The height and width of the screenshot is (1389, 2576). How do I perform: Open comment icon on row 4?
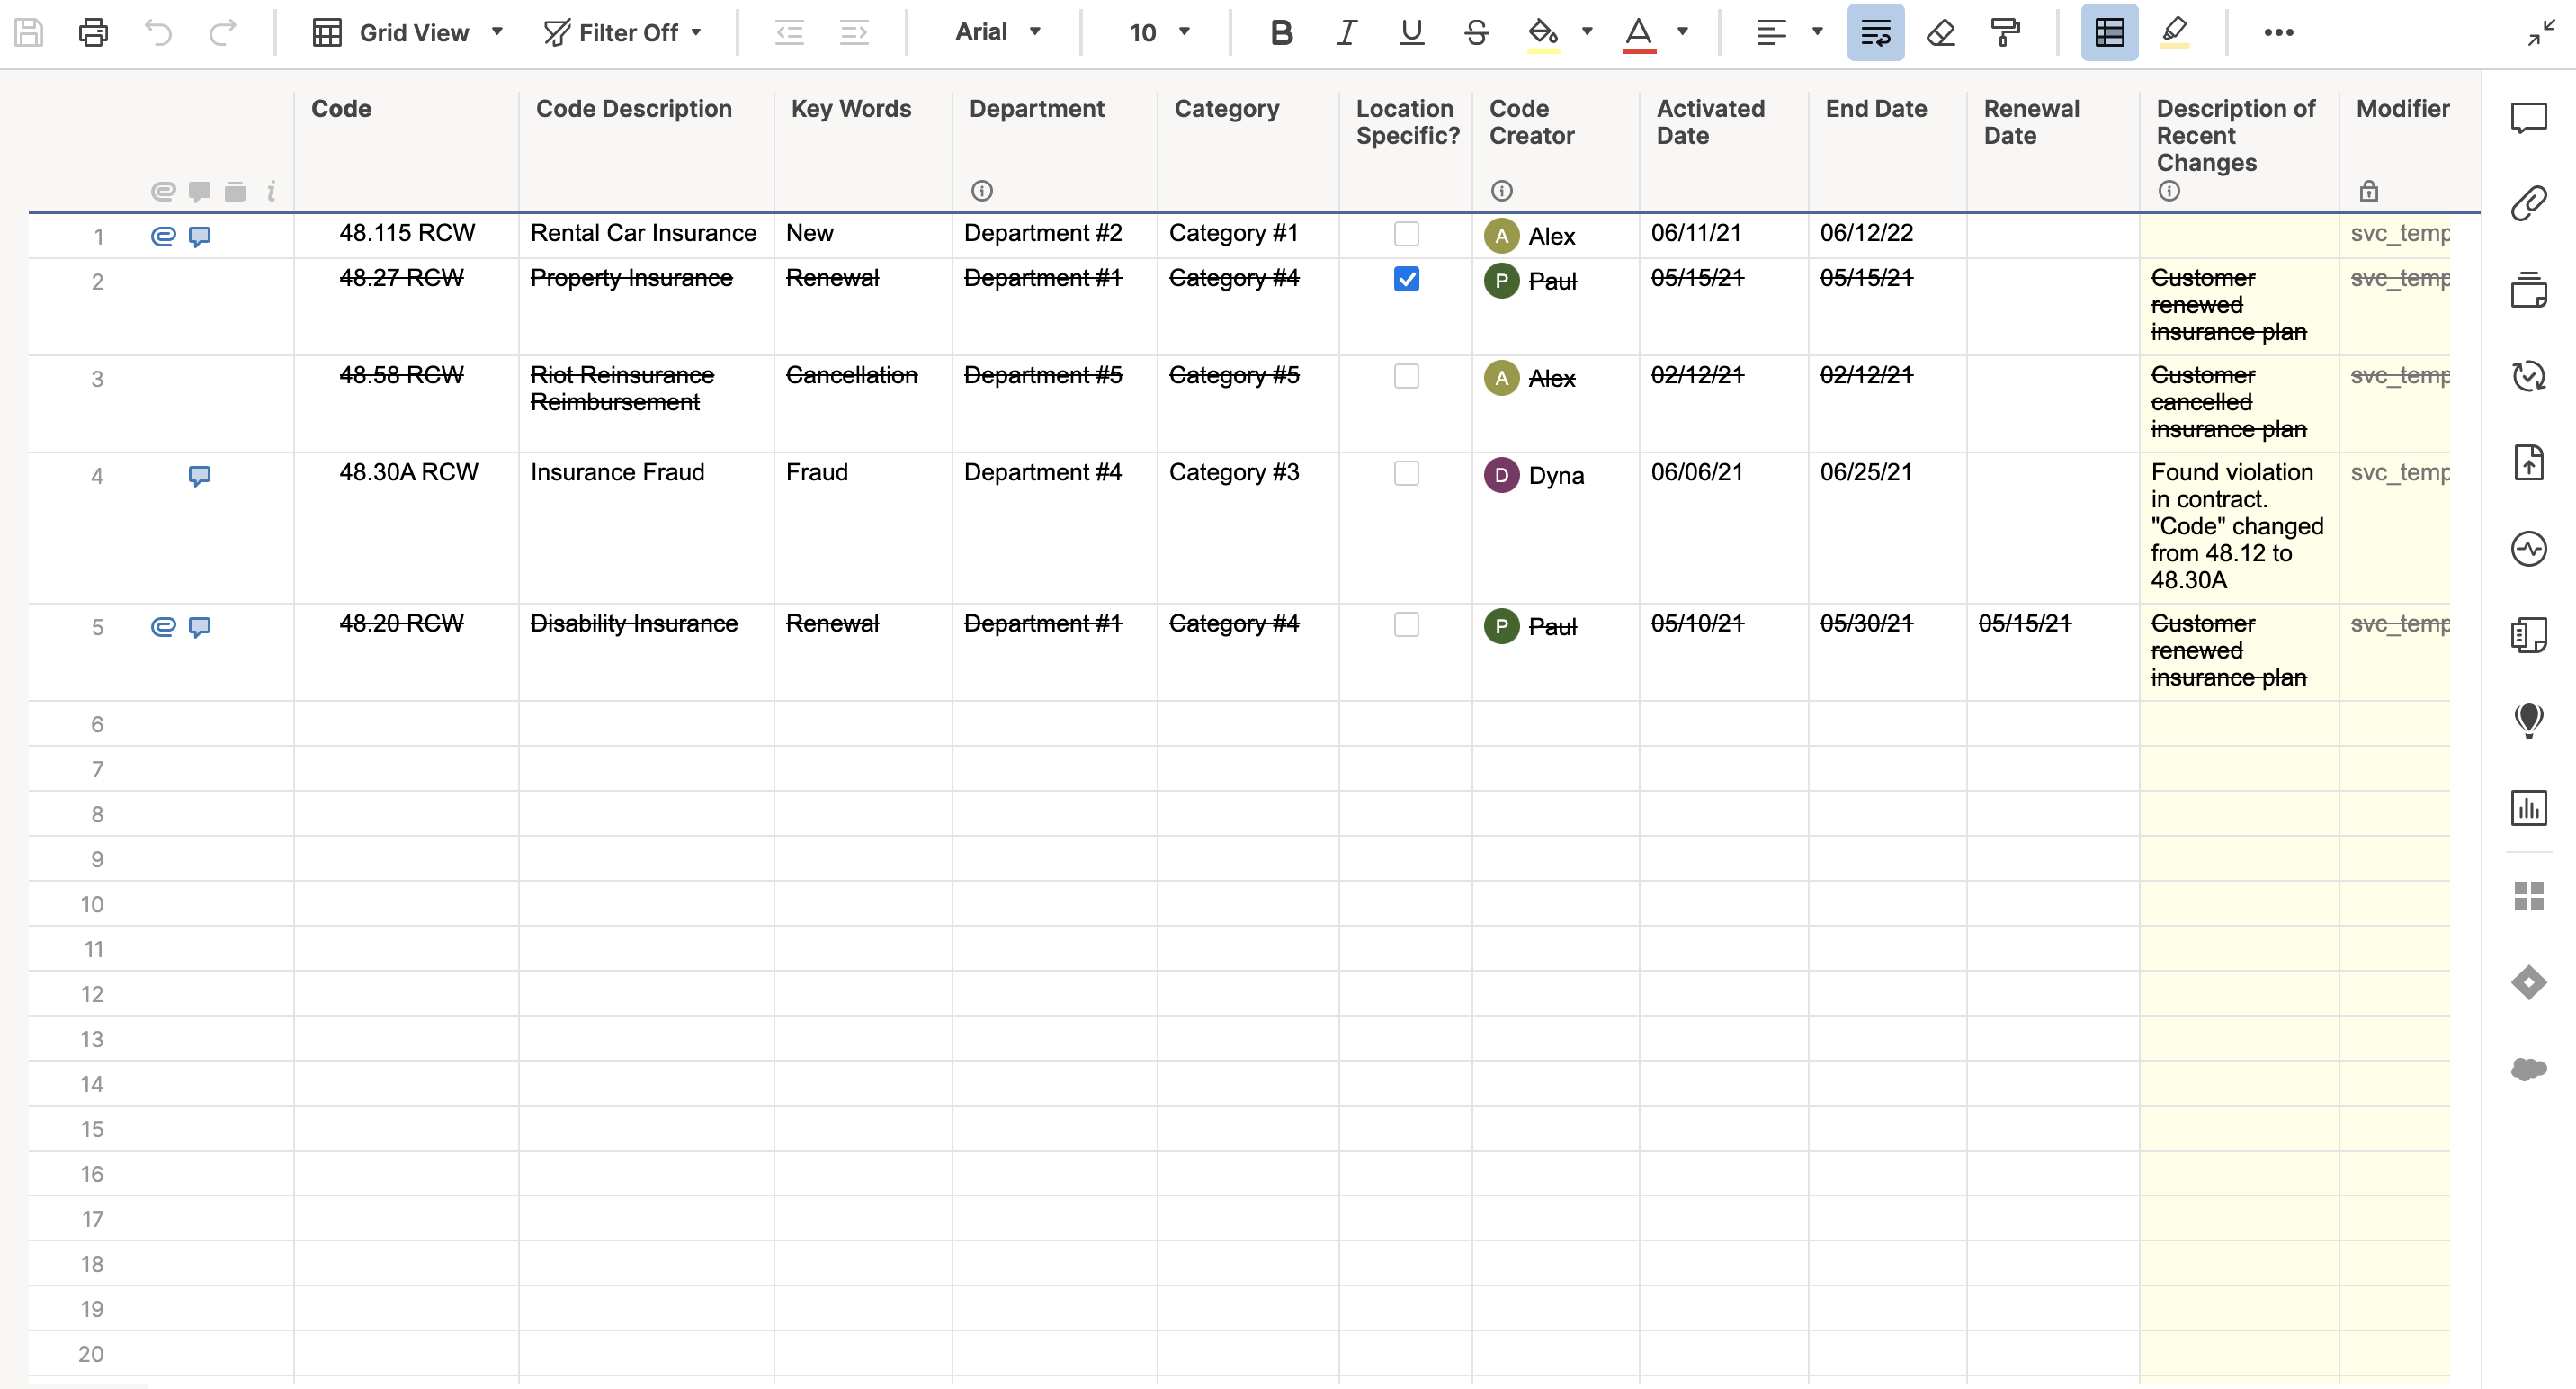tap(200, 476)
